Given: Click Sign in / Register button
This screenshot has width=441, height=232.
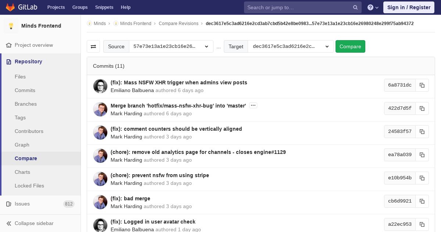Looking at the screenshot, I should [409, 7].
